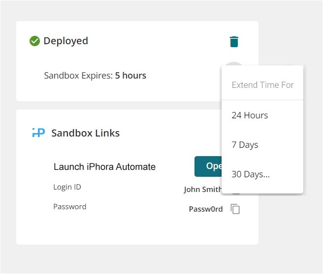The height and width of the screenshot is (274, 323).
Task: Click the green Deployed checkmark icon
Action: [x=34, y=41]
